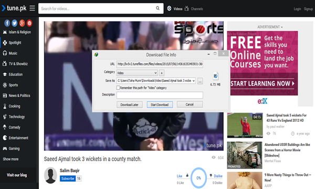Viewport: 315px width, 189px height.
Task: Subscribe to Salim Baqir
Action: point(68,178)
